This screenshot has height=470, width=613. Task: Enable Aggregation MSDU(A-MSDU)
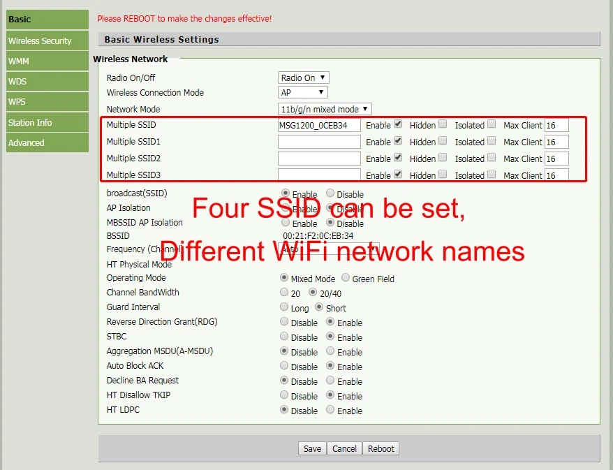[330, 351]
